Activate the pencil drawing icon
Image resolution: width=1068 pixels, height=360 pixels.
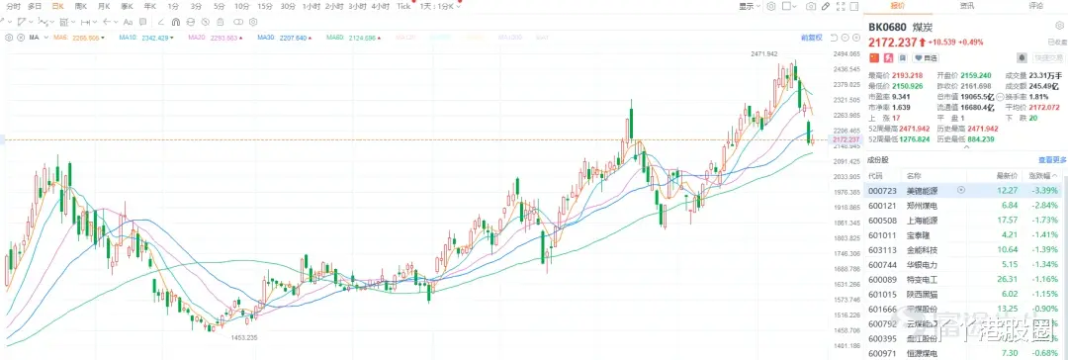(826, 6)
